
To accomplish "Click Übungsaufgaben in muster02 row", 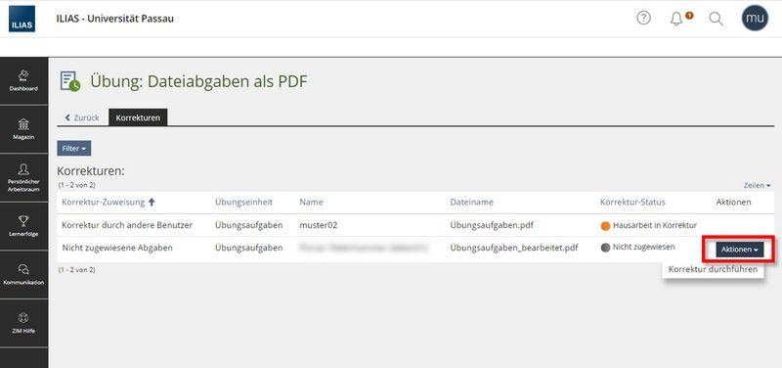I will [x=249, y=225].
